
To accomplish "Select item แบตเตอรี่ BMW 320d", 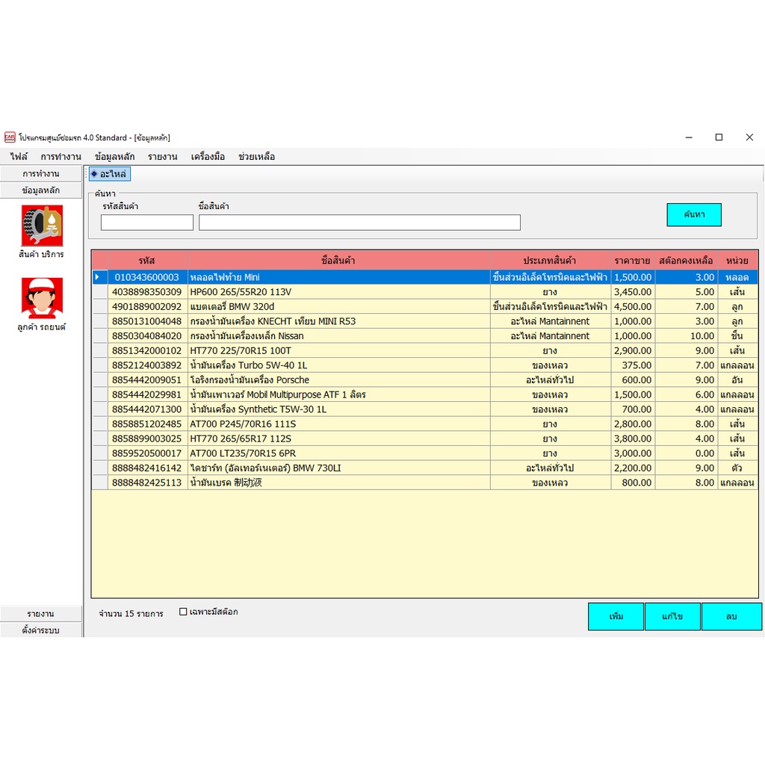I will (338, 306).
